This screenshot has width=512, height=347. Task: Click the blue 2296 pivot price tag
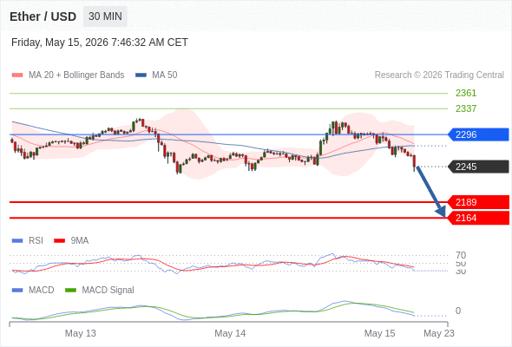[478, 134]
